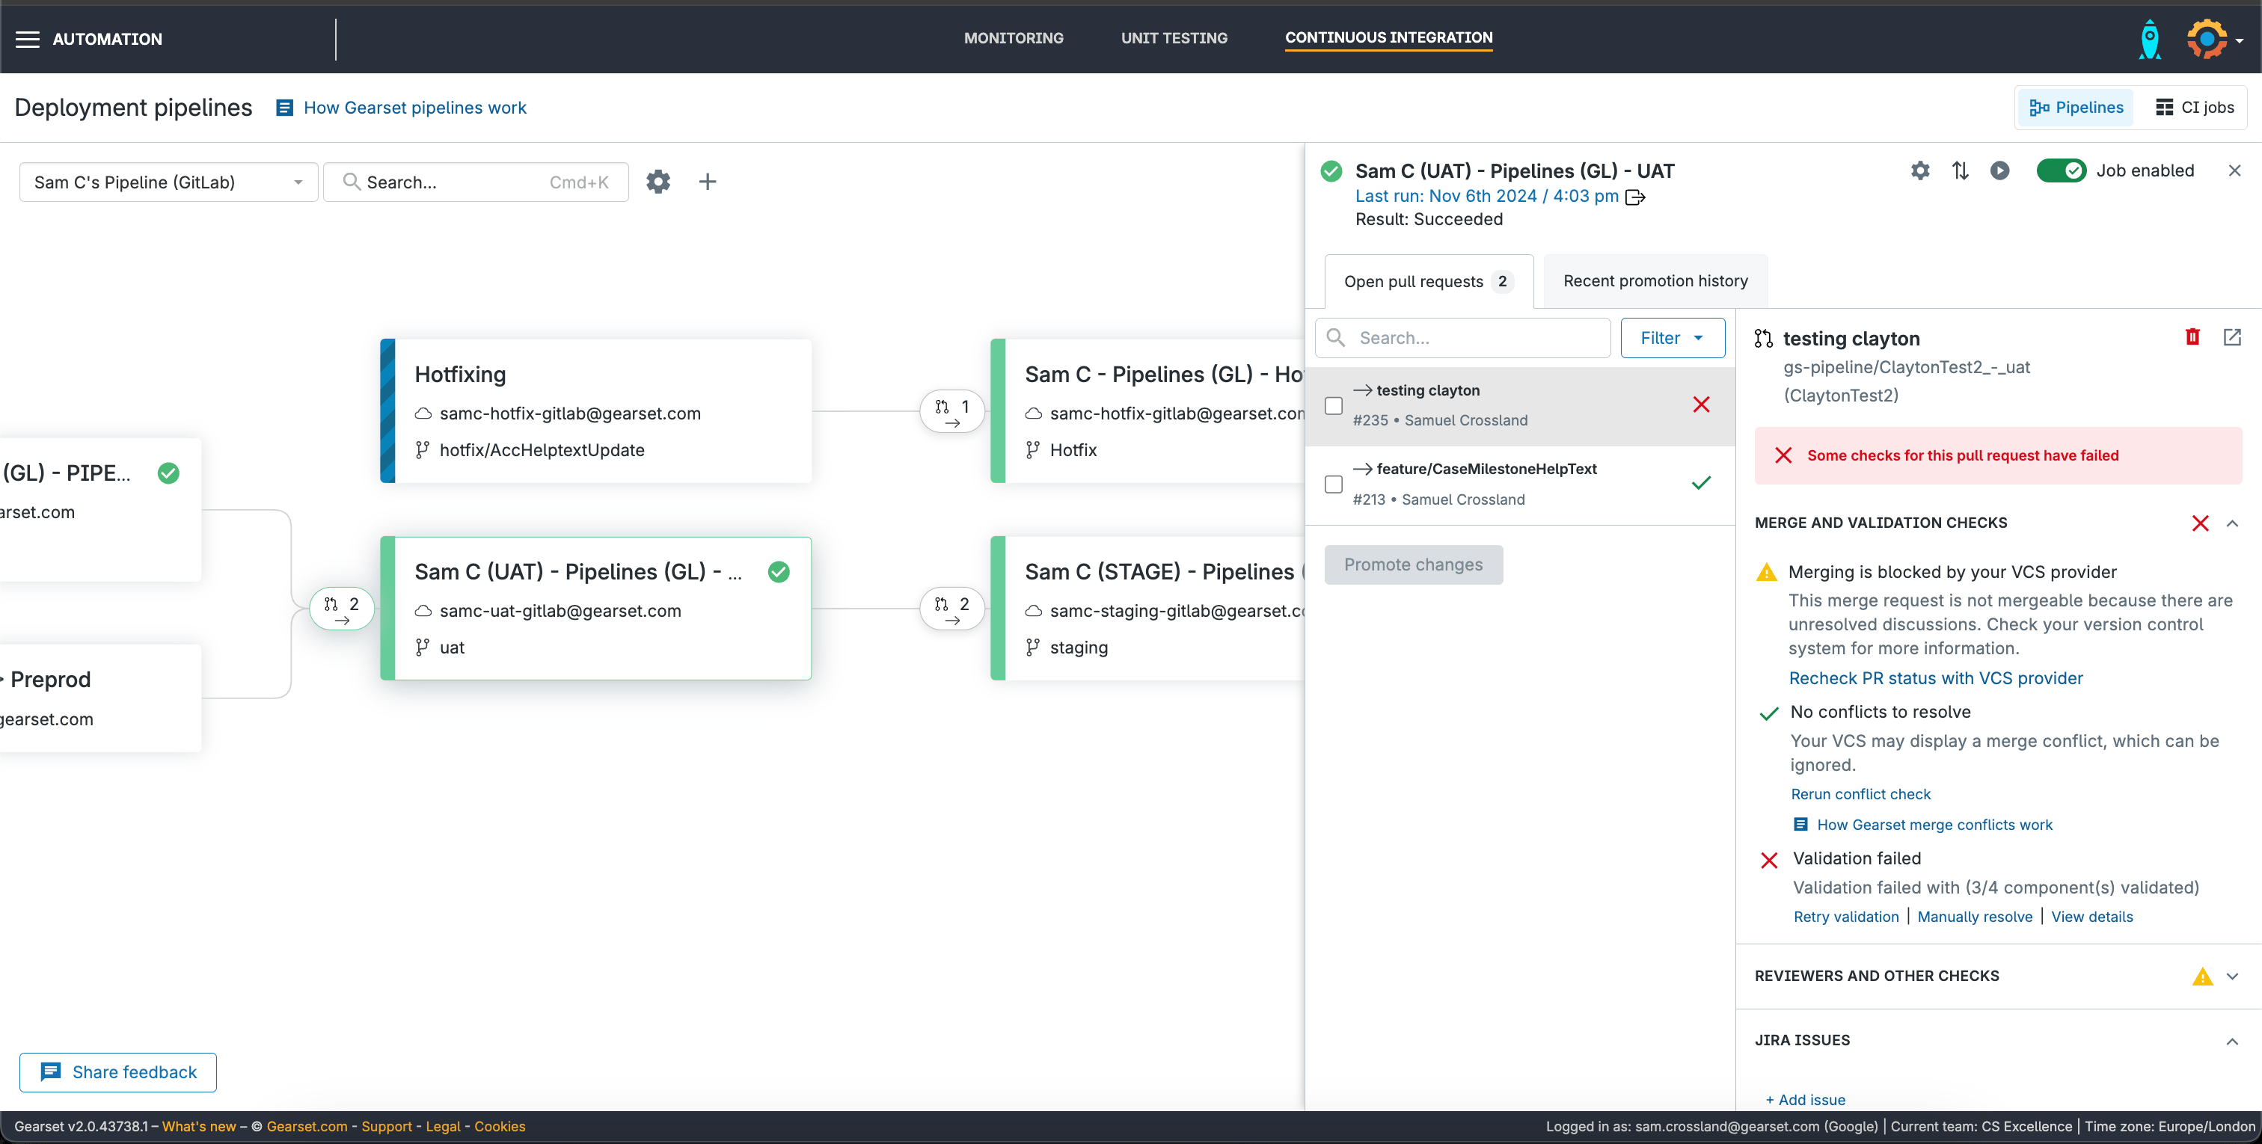The height and width of the screenshot is (1144, 2262).
Task: Go to the Unit Testing menu
Action: click(x=1173, y=37)
